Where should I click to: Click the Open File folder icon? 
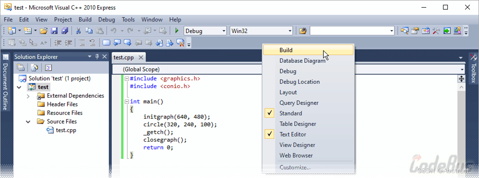pos(44,31)
